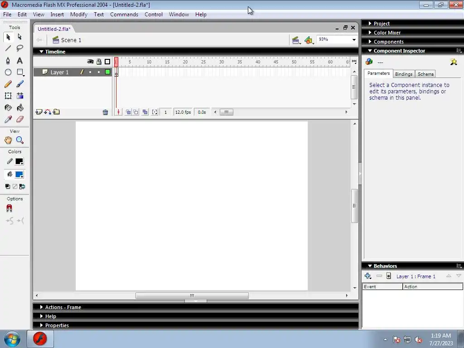
Task: Open the Edit Symbols dropdown
Action: click(x=309, y=40)
